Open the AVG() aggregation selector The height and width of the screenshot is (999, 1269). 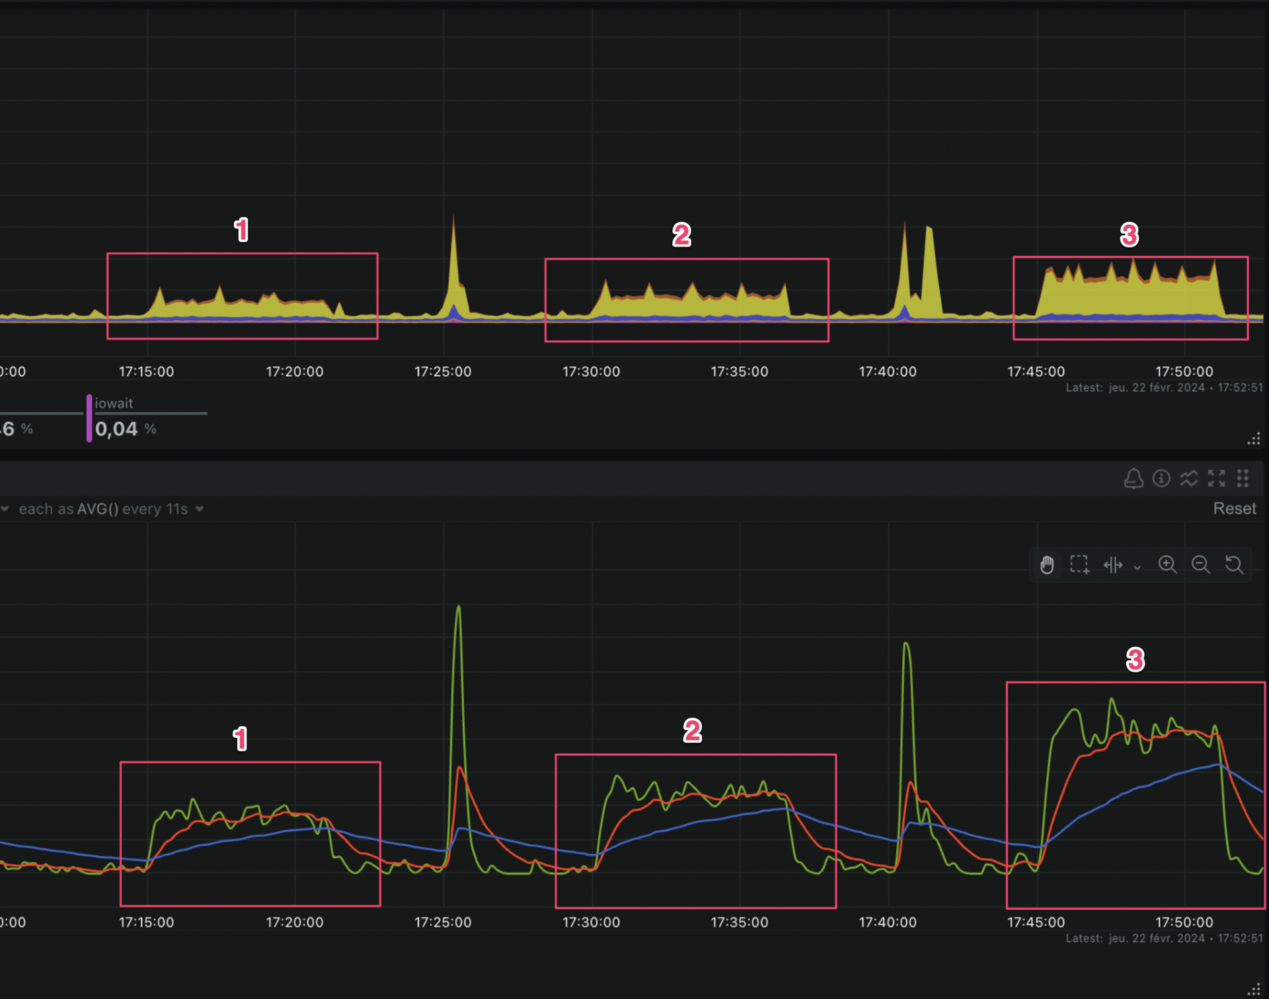pos(97,509)
